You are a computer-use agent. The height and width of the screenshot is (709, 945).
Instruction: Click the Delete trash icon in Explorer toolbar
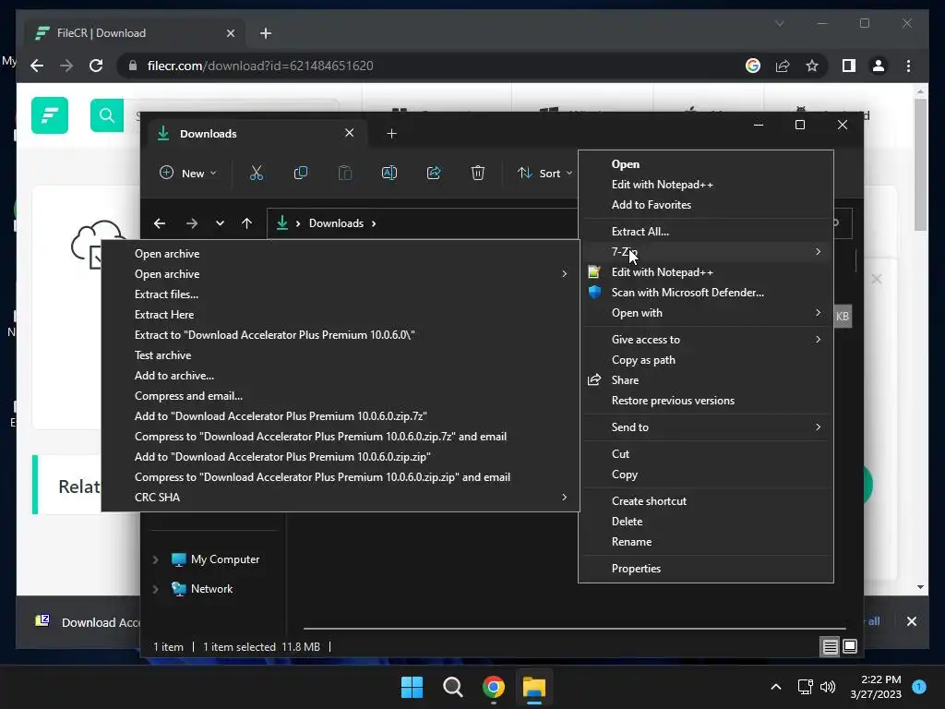[x=478, y=173]
